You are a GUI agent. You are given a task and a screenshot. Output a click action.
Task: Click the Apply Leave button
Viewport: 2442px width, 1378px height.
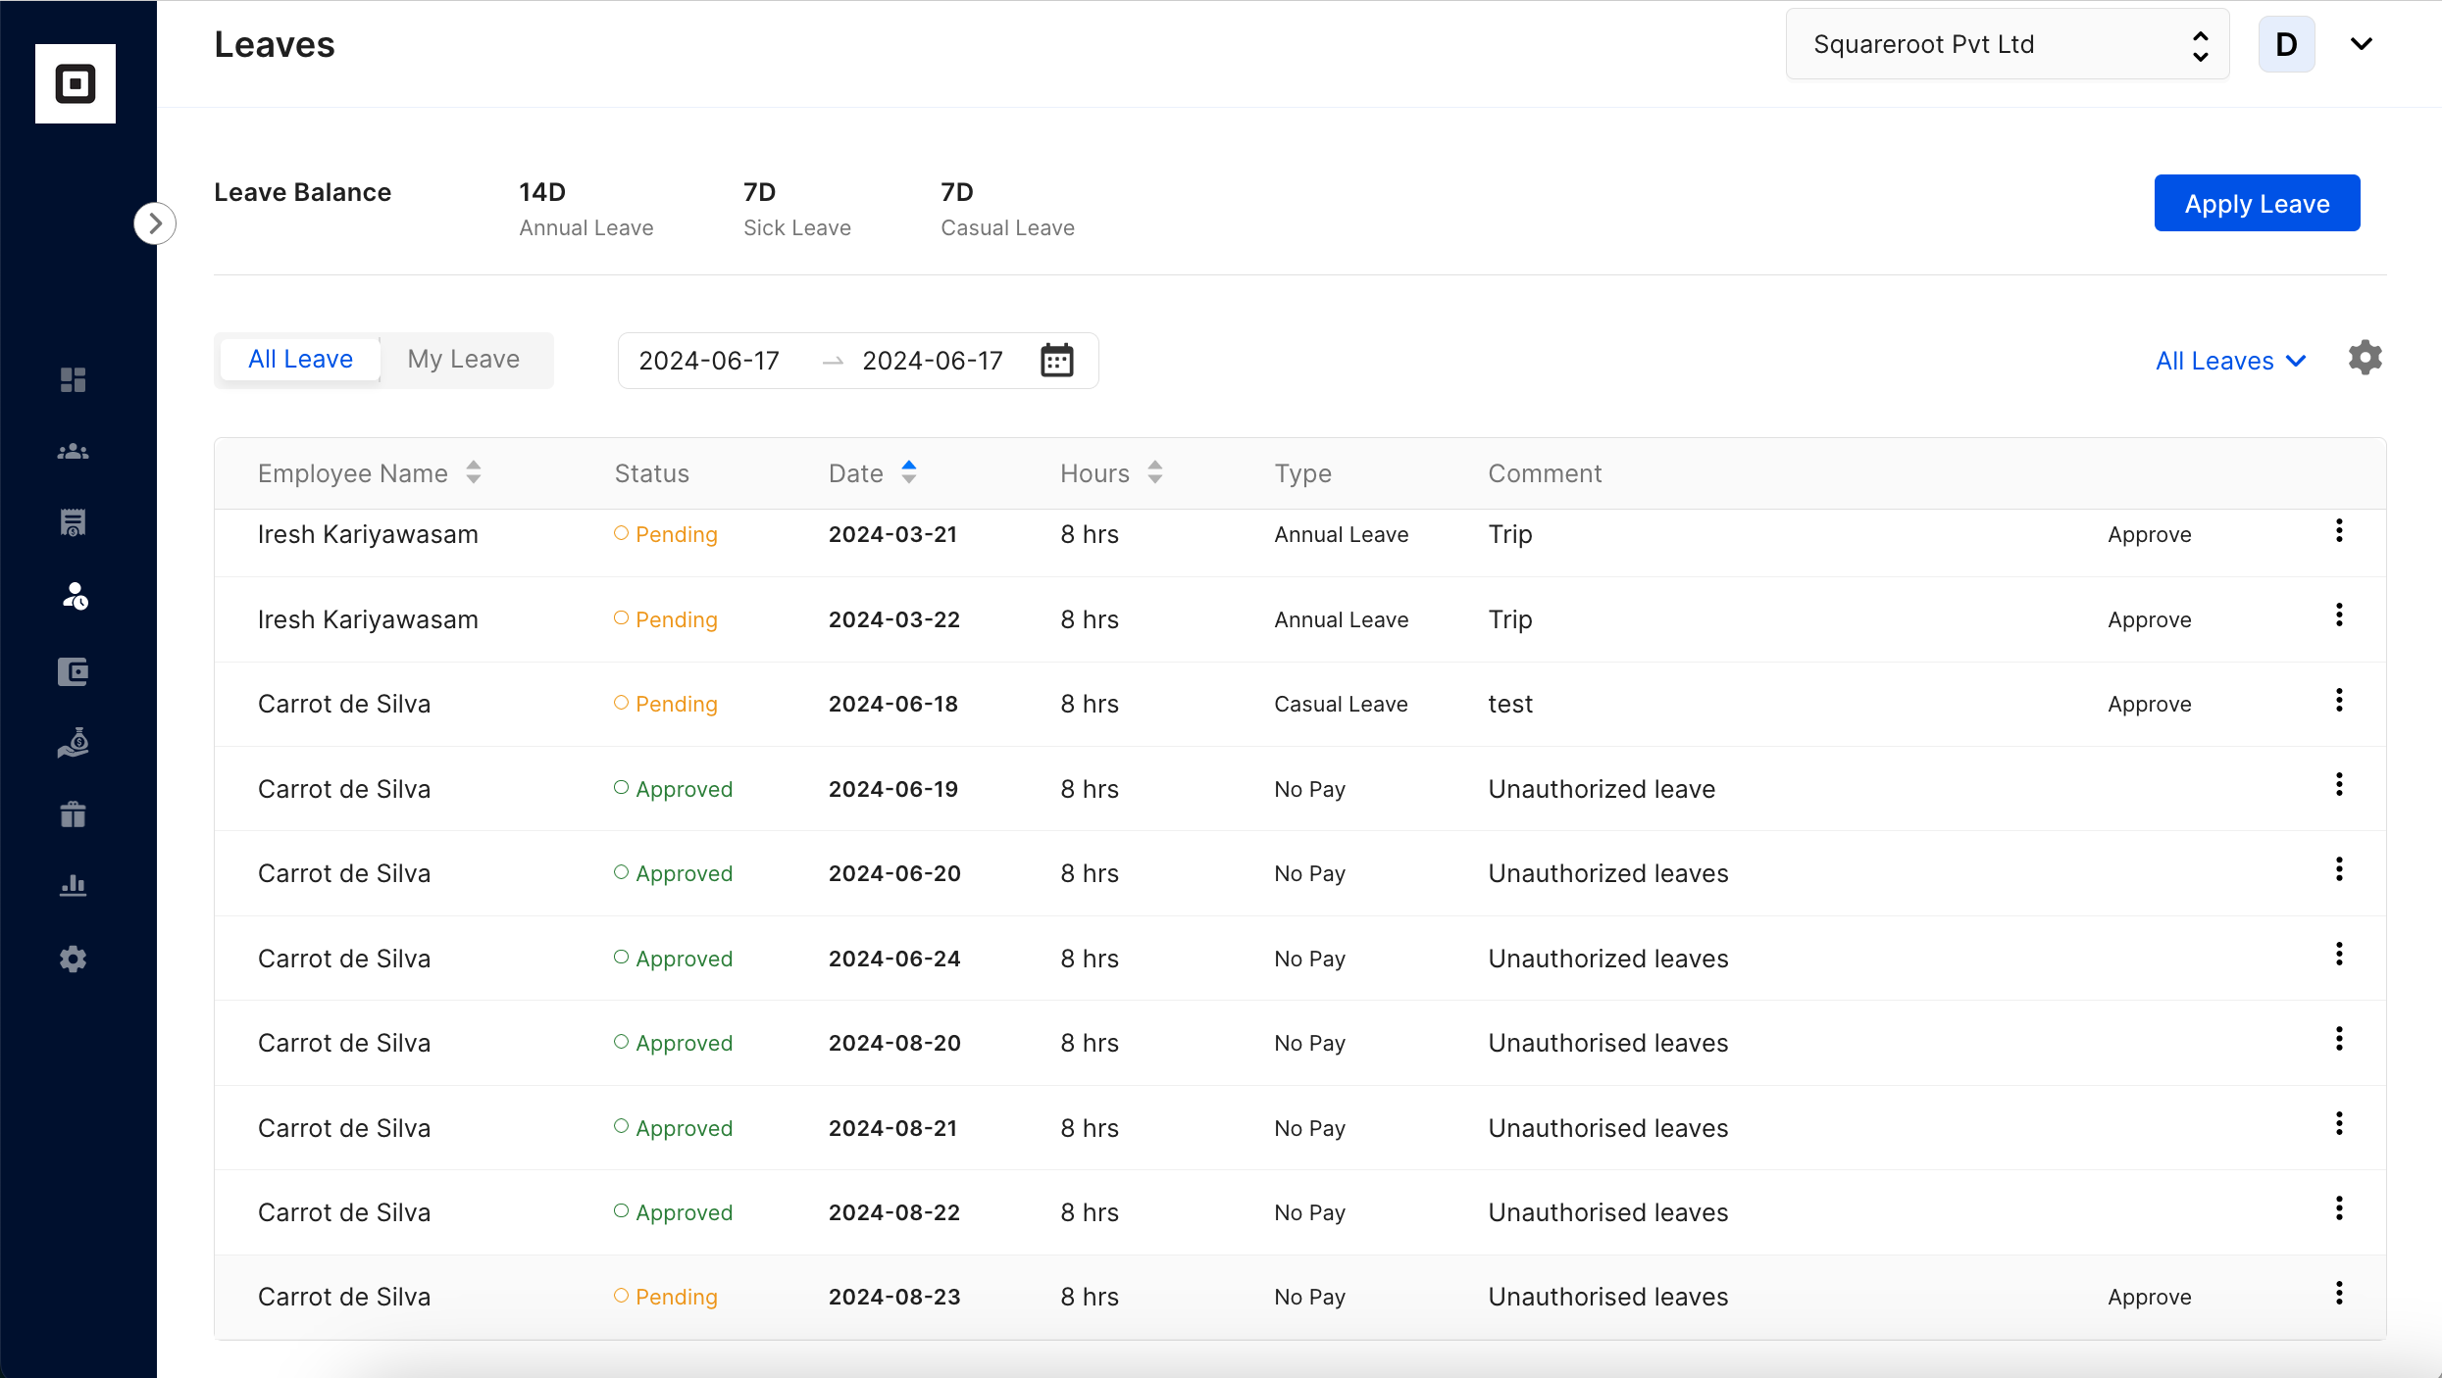[2257, 203]
